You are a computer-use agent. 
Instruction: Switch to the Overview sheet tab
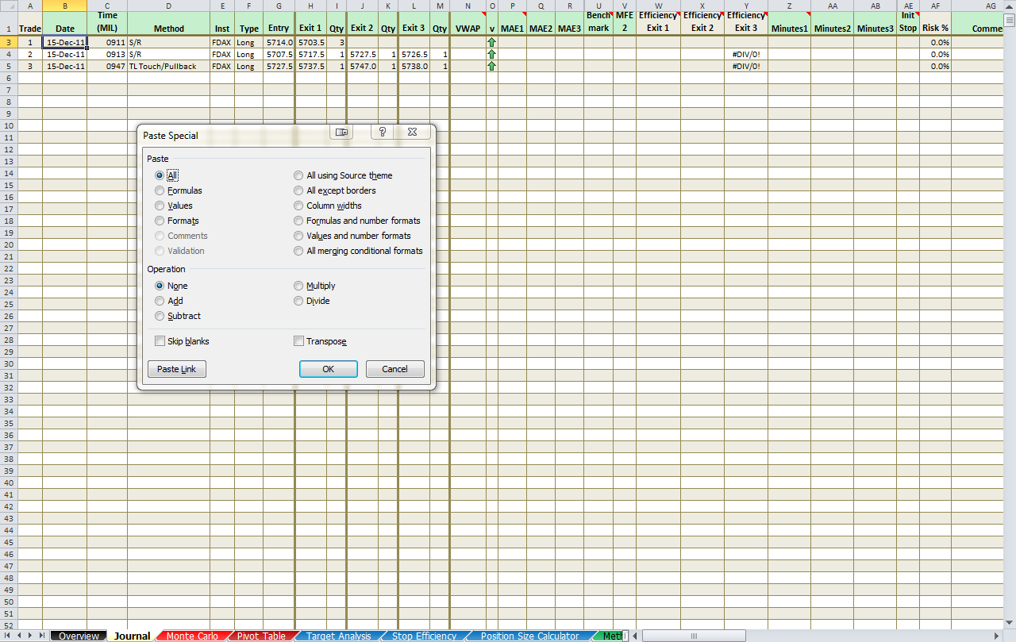(x=79, y=636)
